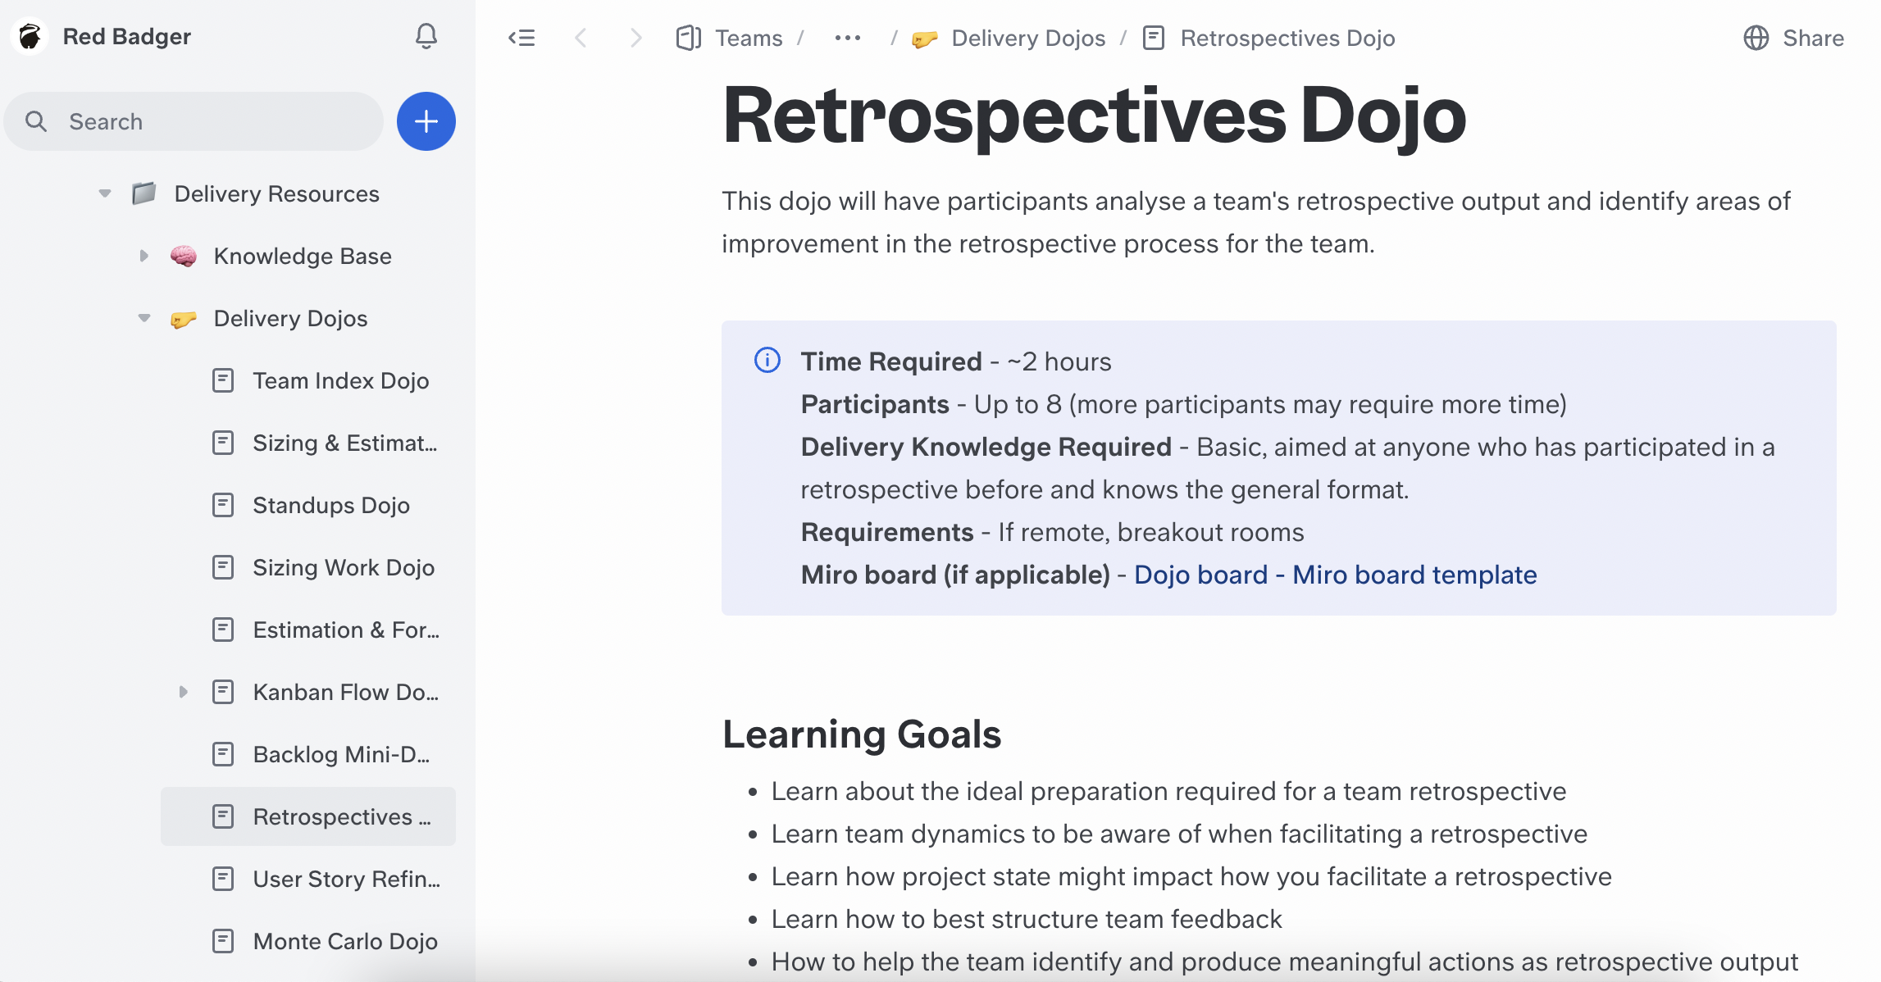
Task: Click the Team Index Dojo page icon
Action: coord(223,380)
